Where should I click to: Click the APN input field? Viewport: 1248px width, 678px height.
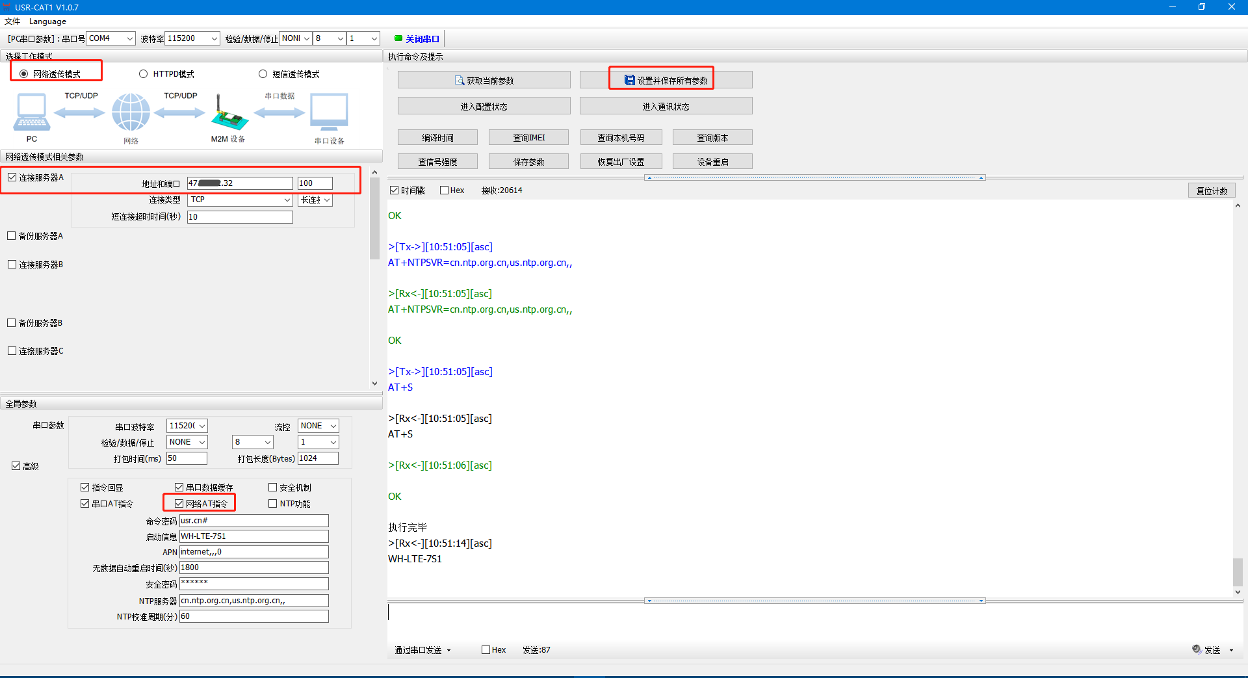click(254, 552)
